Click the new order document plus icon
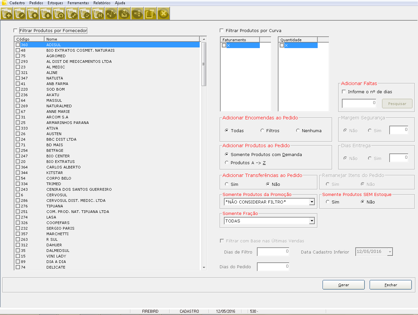The height and width of the screenshot is (315, 418). pos(7,14)
